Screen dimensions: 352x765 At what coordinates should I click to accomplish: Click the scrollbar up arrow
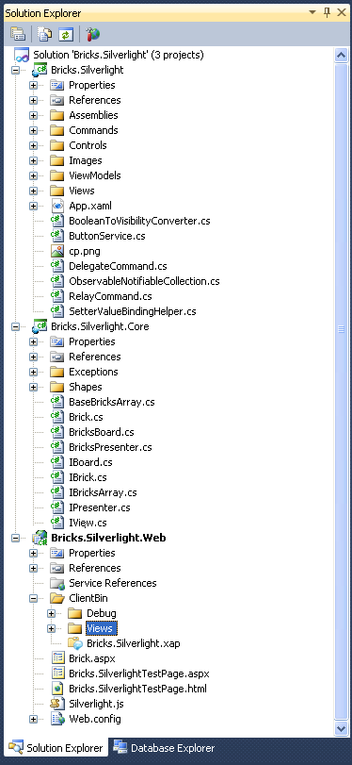(x=342, y=55)
